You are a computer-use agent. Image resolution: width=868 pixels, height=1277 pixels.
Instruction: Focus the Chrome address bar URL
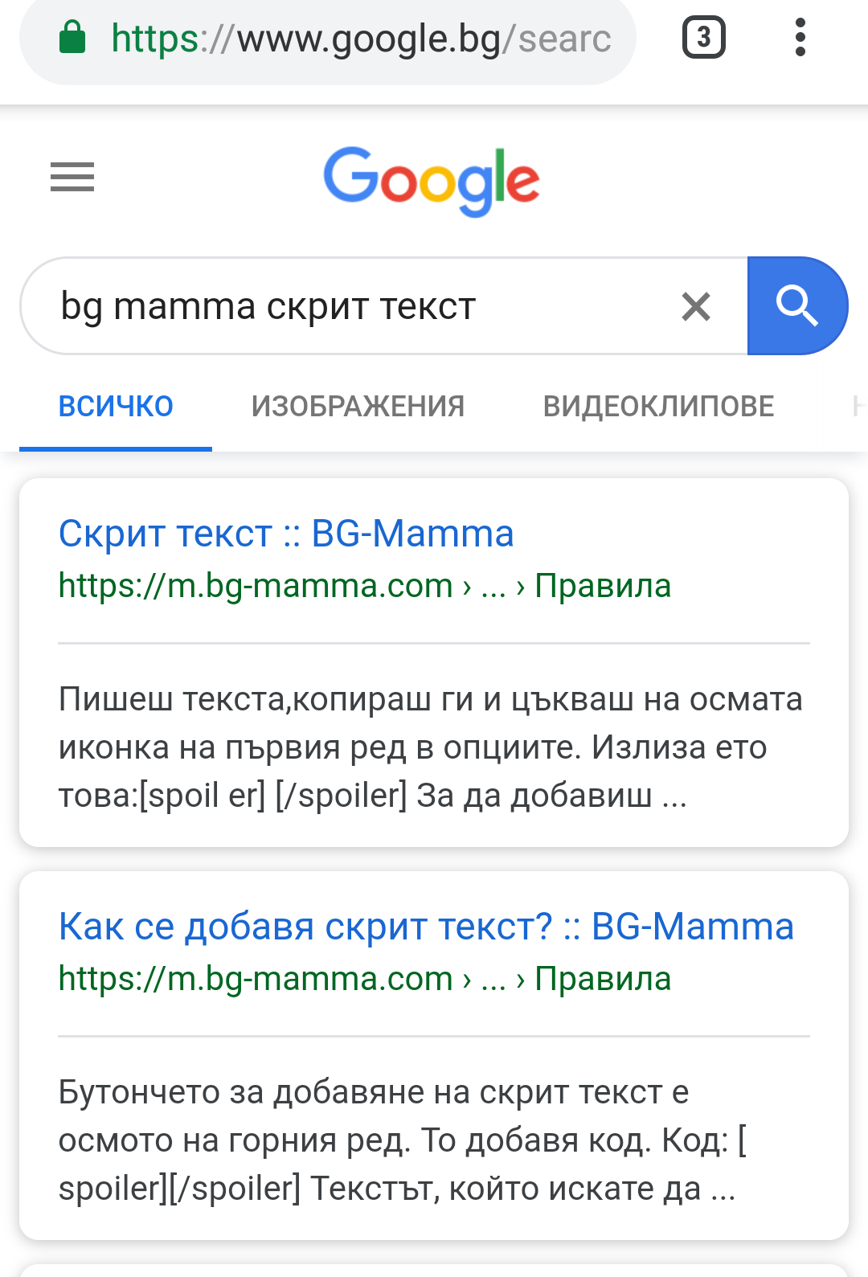(x=362, y=39)
